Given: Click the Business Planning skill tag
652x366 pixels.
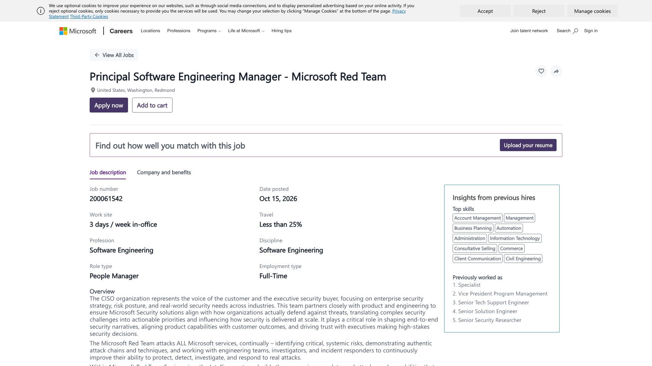Looking at the screenshot, I should [x=473, y=228].
